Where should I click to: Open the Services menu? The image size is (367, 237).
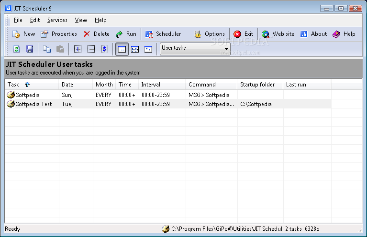57,20
